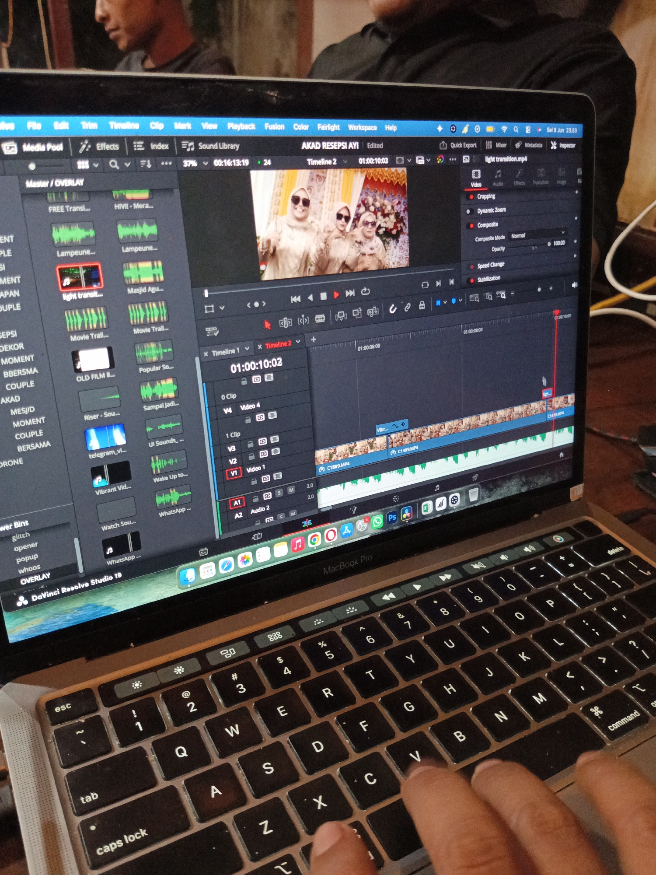This screenshot has height=875, width=656.
Task: Open the Sound Library panel
Action: pos(210,146)
